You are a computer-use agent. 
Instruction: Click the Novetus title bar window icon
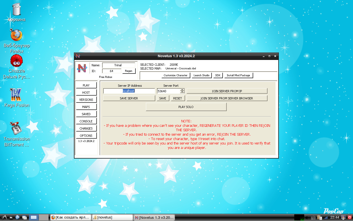(x=78, y=56)
